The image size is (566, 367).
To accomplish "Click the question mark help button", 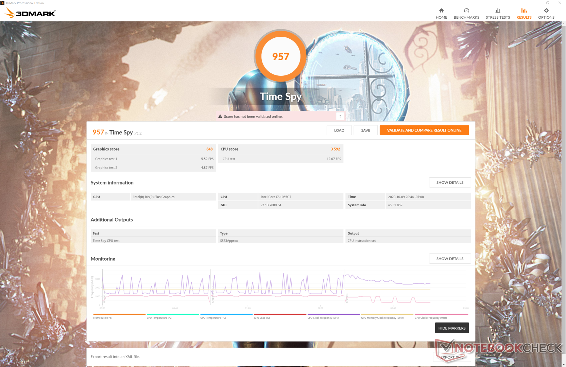I will tap(340, 116).
